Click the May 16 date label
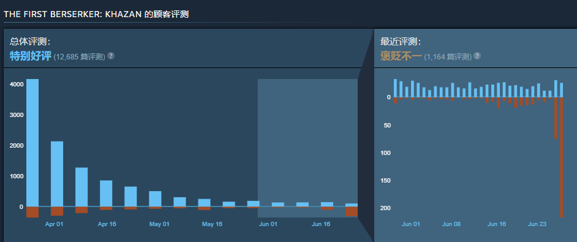The height and width of the screenshot is (242, 577). [x=213, y=224]
